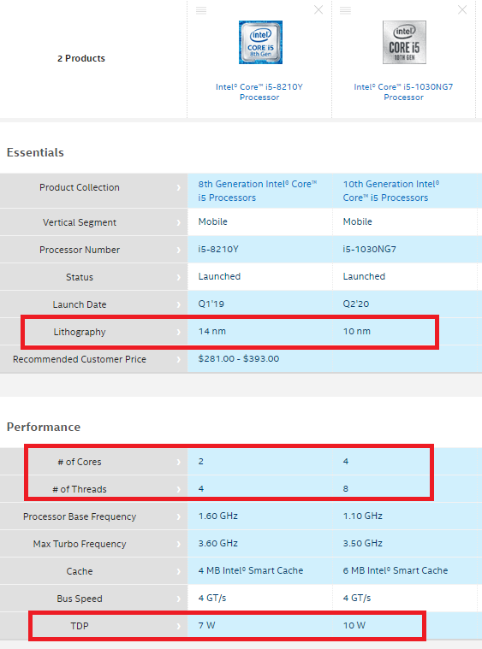Click the 4 MB Intel Smart Cache value
Image resolution: width=482 pixels, height=649 pixels.
click(x=251, y=570)
